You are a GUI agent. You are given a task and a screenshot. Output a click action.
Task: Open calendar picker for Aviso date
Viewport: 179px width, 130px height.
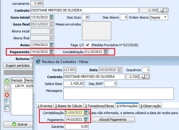(51, 45)
